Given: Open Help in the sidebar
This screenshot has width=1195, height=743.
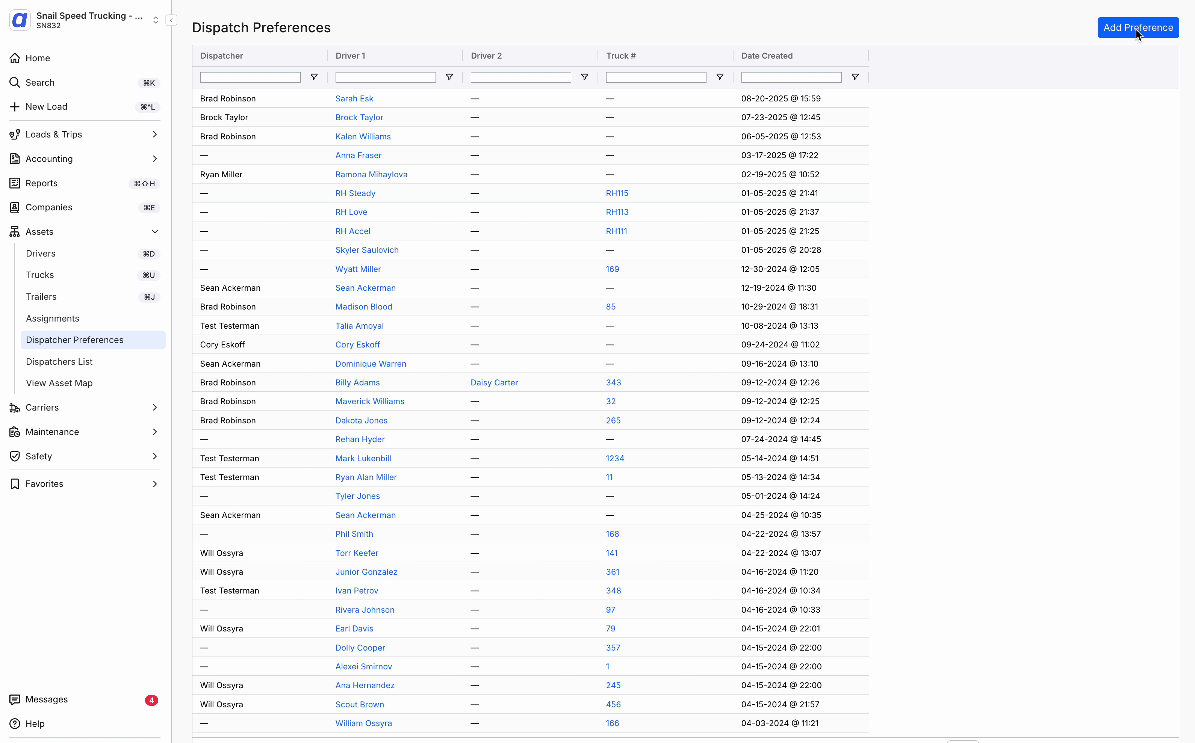Looking at the screenshot, I should click(85, 724).
